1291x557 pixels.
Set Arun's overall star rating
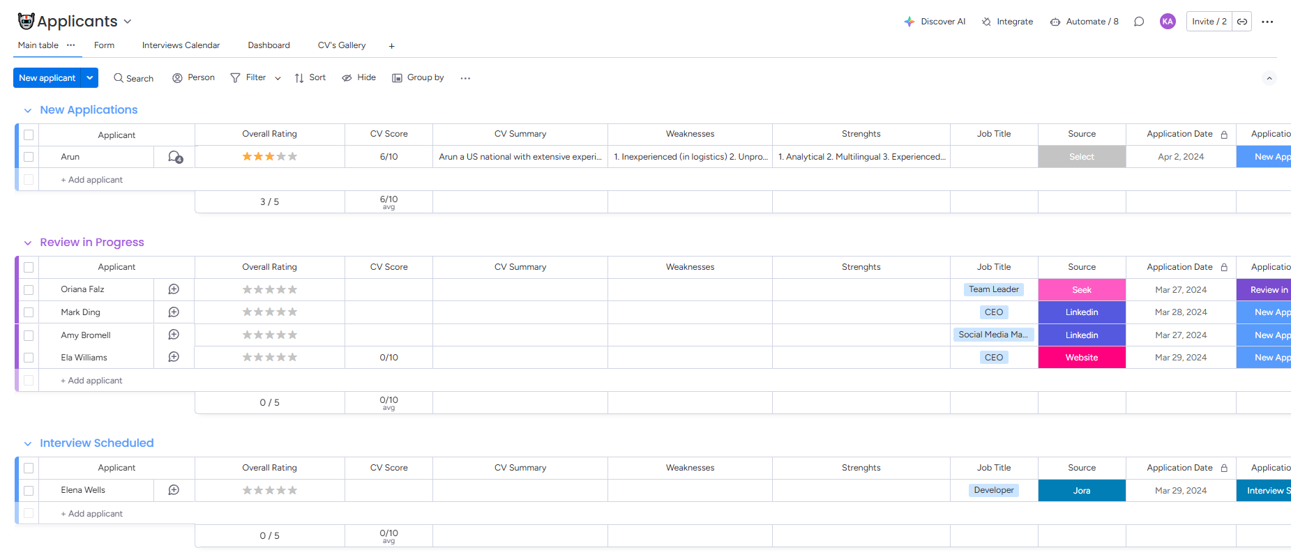269,157
